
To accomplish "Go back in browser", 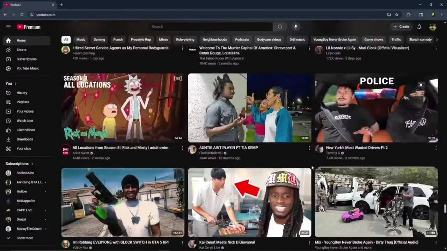I will [x=5, y=15].
